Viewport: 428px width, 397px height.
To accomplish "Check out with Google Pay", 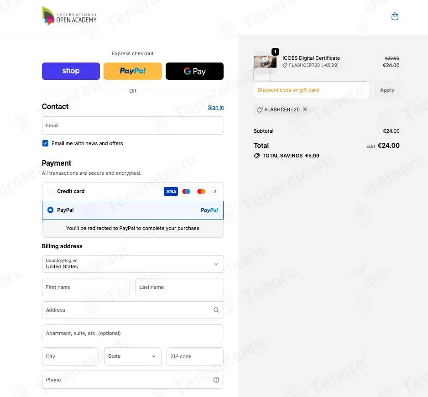I will [195, 71].
